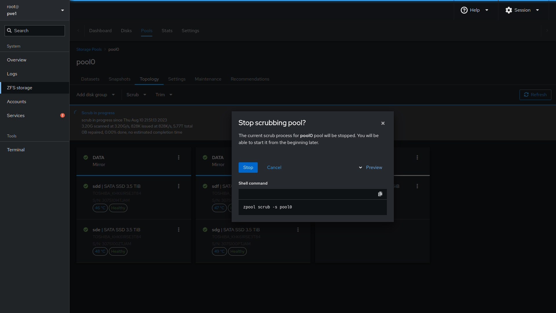The height and width of the screenshot is (313, 556).
Task: Switch to the Disks tab
Action: coord(126,31)
